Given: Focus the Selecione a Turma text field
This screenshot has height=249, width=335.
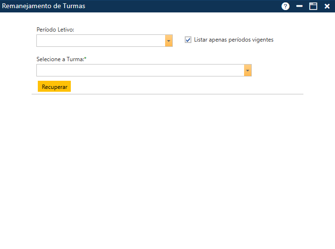Looking at the screenshot, I should point(140,70).
